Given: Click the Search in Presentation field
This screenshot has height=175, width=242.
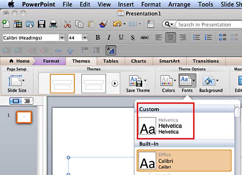Looking at the screenshot, I should [209, 24].
